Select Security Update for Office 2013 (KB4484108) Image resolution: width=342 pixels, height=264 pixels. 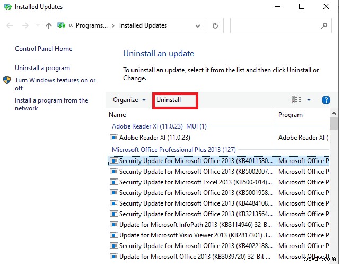196,203
